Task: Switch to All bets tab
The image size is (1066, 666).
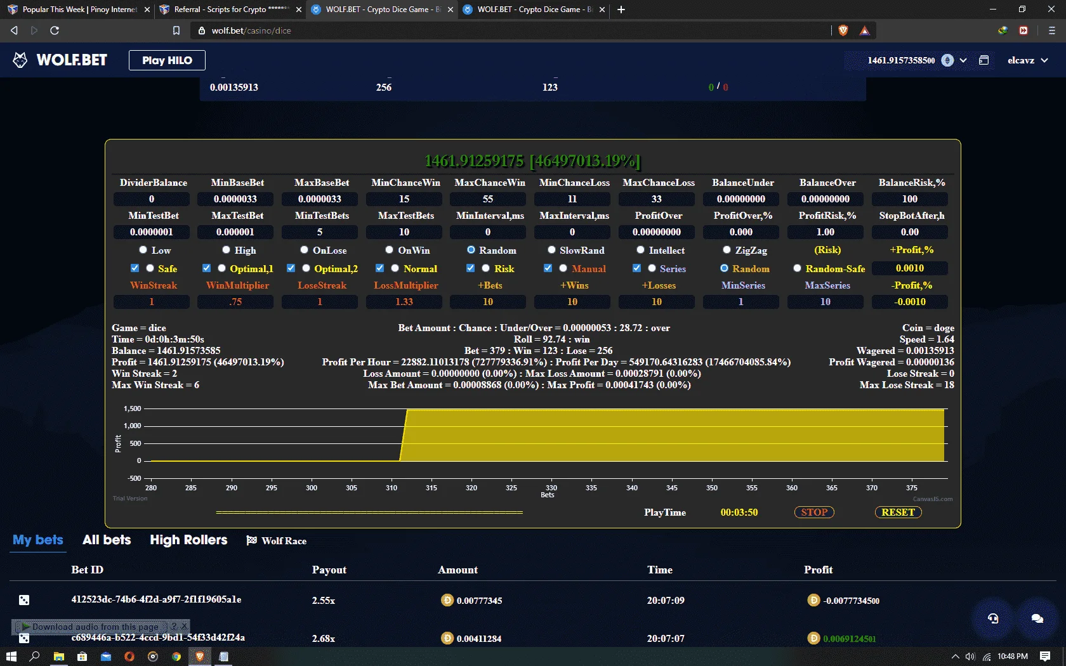Action: (x=107, y=540)
